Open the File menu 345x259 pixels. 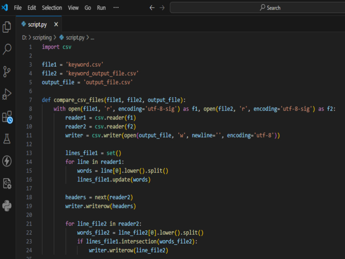click(17, 8)
